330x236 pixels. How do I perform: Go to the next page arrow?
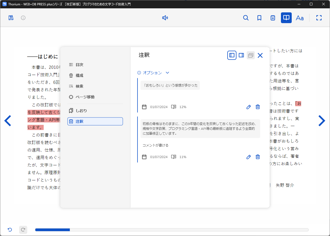click(x=322, y=121)
